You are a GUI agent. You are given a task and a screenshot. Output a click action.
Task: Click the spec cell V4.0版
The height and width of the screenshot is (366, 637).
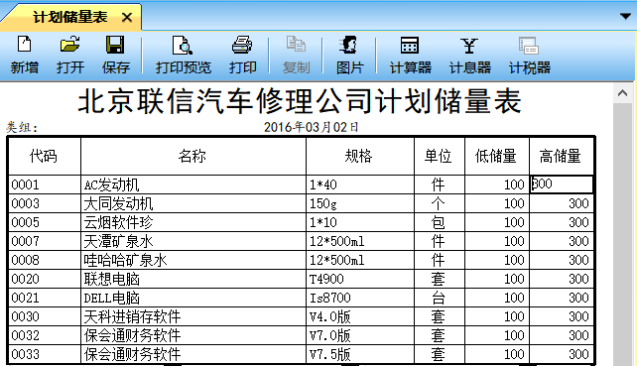[359, 316]
